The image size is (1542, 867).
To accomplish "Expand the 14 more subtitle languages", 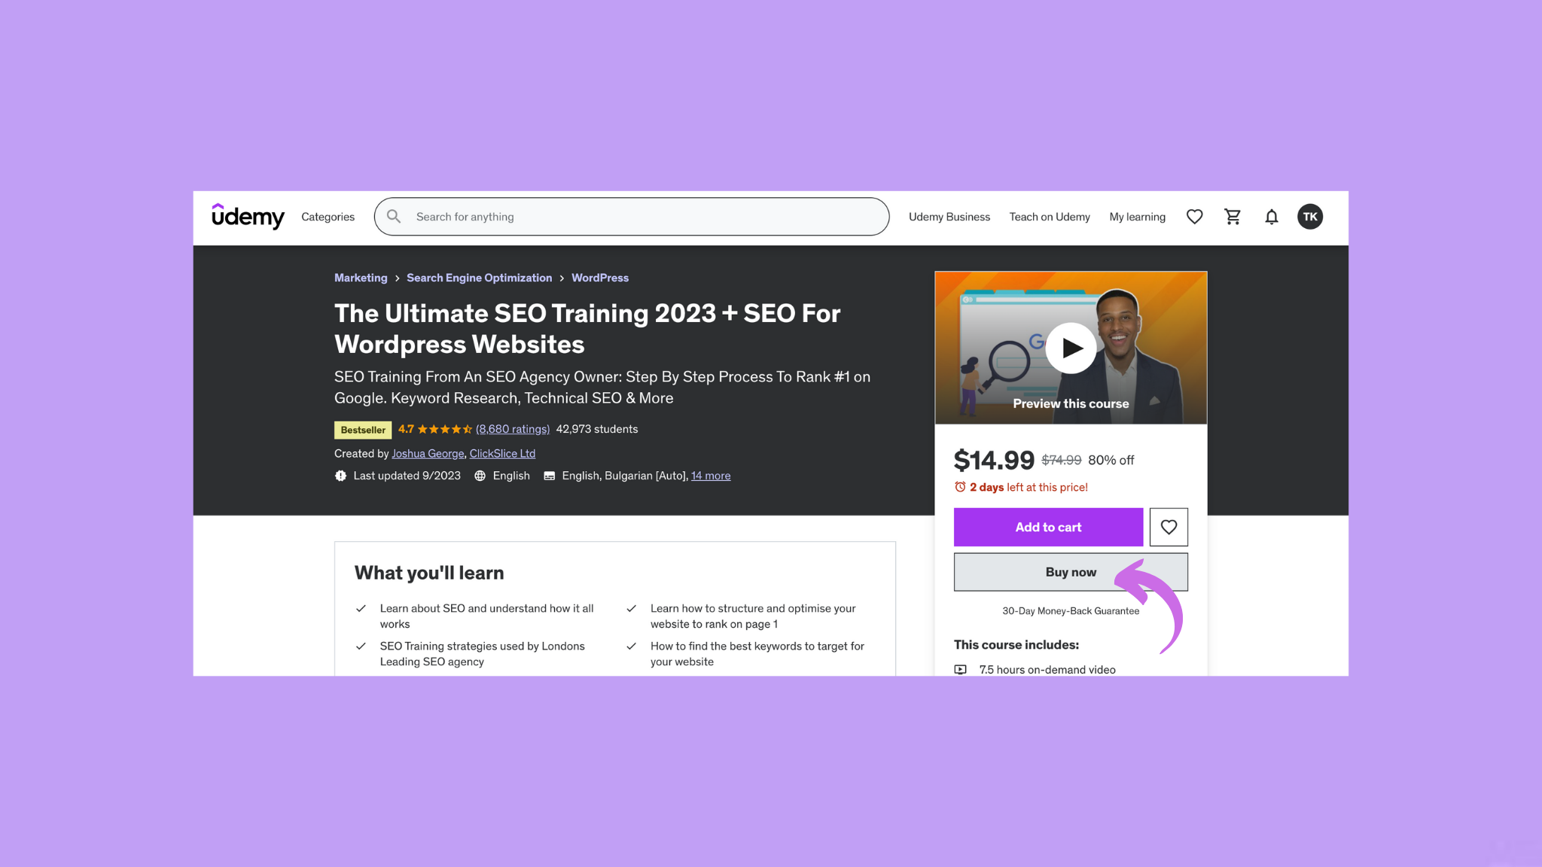I will coord(709,476).
